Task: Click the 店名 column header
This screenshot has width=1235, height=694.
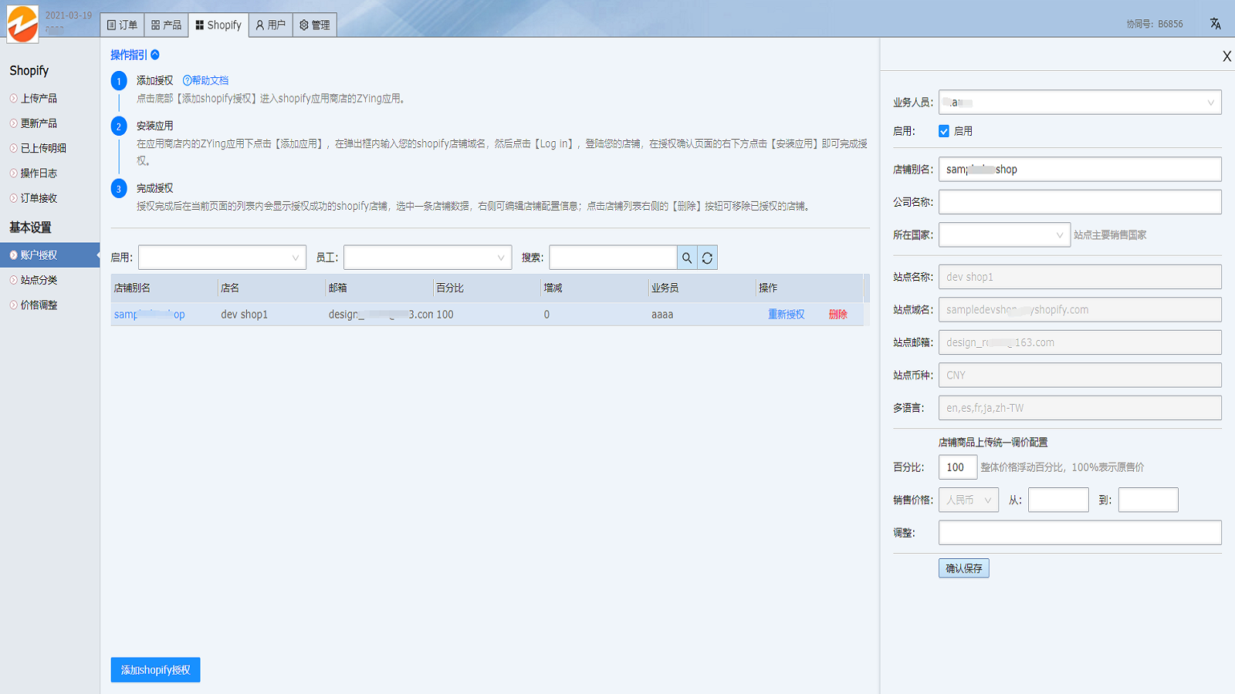Action: [230, 288]
